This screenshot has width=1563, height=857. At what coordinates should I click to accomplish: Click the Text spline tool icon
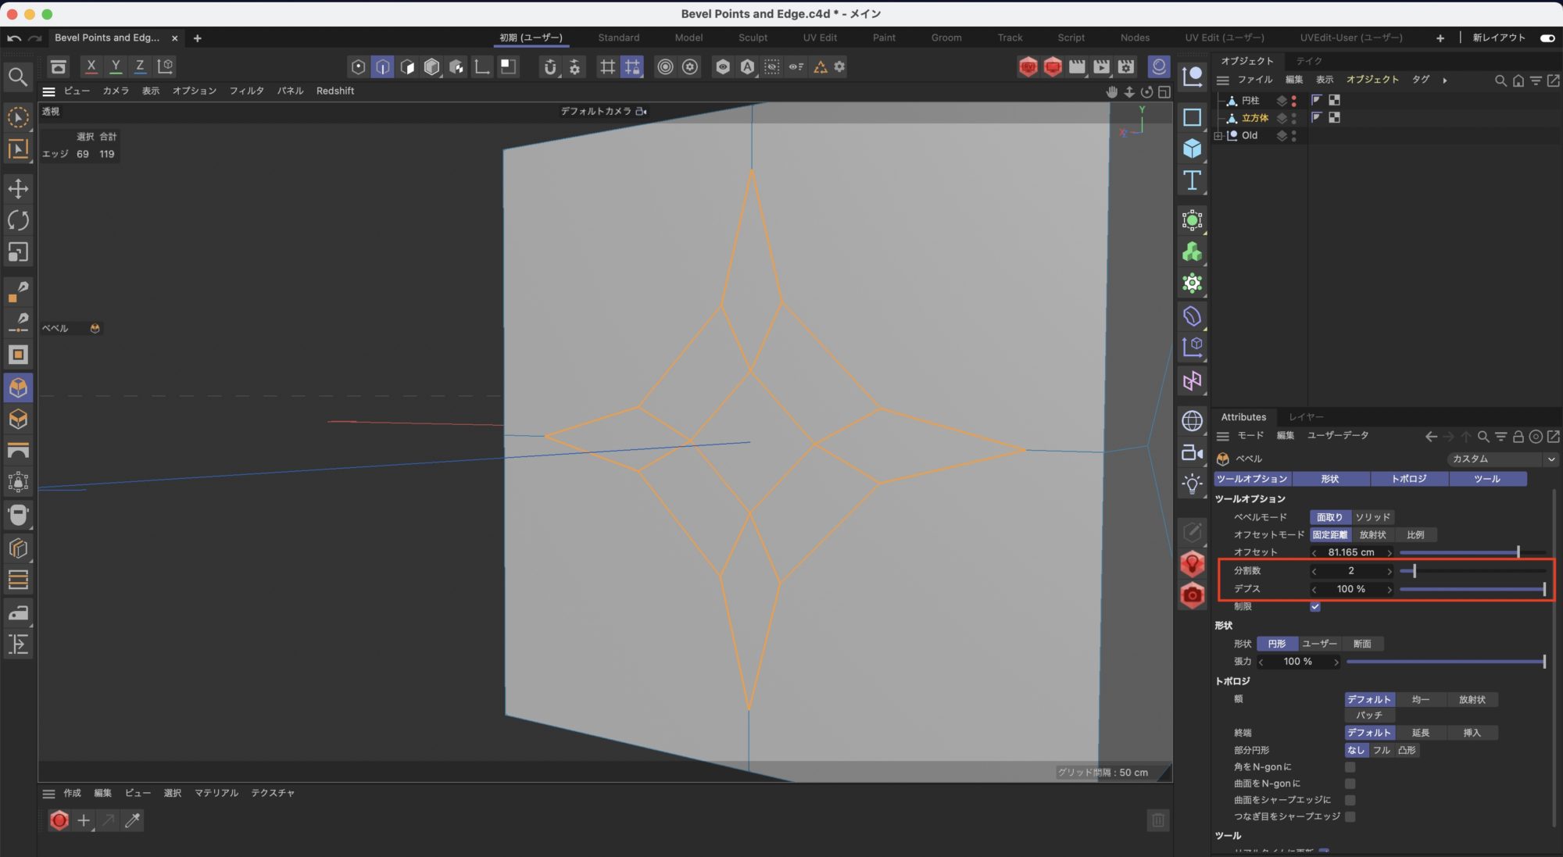click(1192, 180)
